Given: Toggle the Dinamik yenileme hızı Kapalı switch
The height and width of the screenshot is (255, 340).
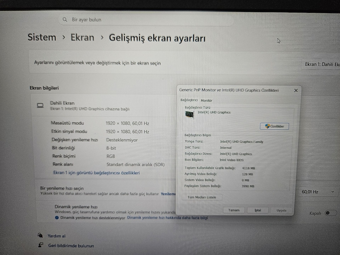Looking at the screenshot, I should point(331,213).
